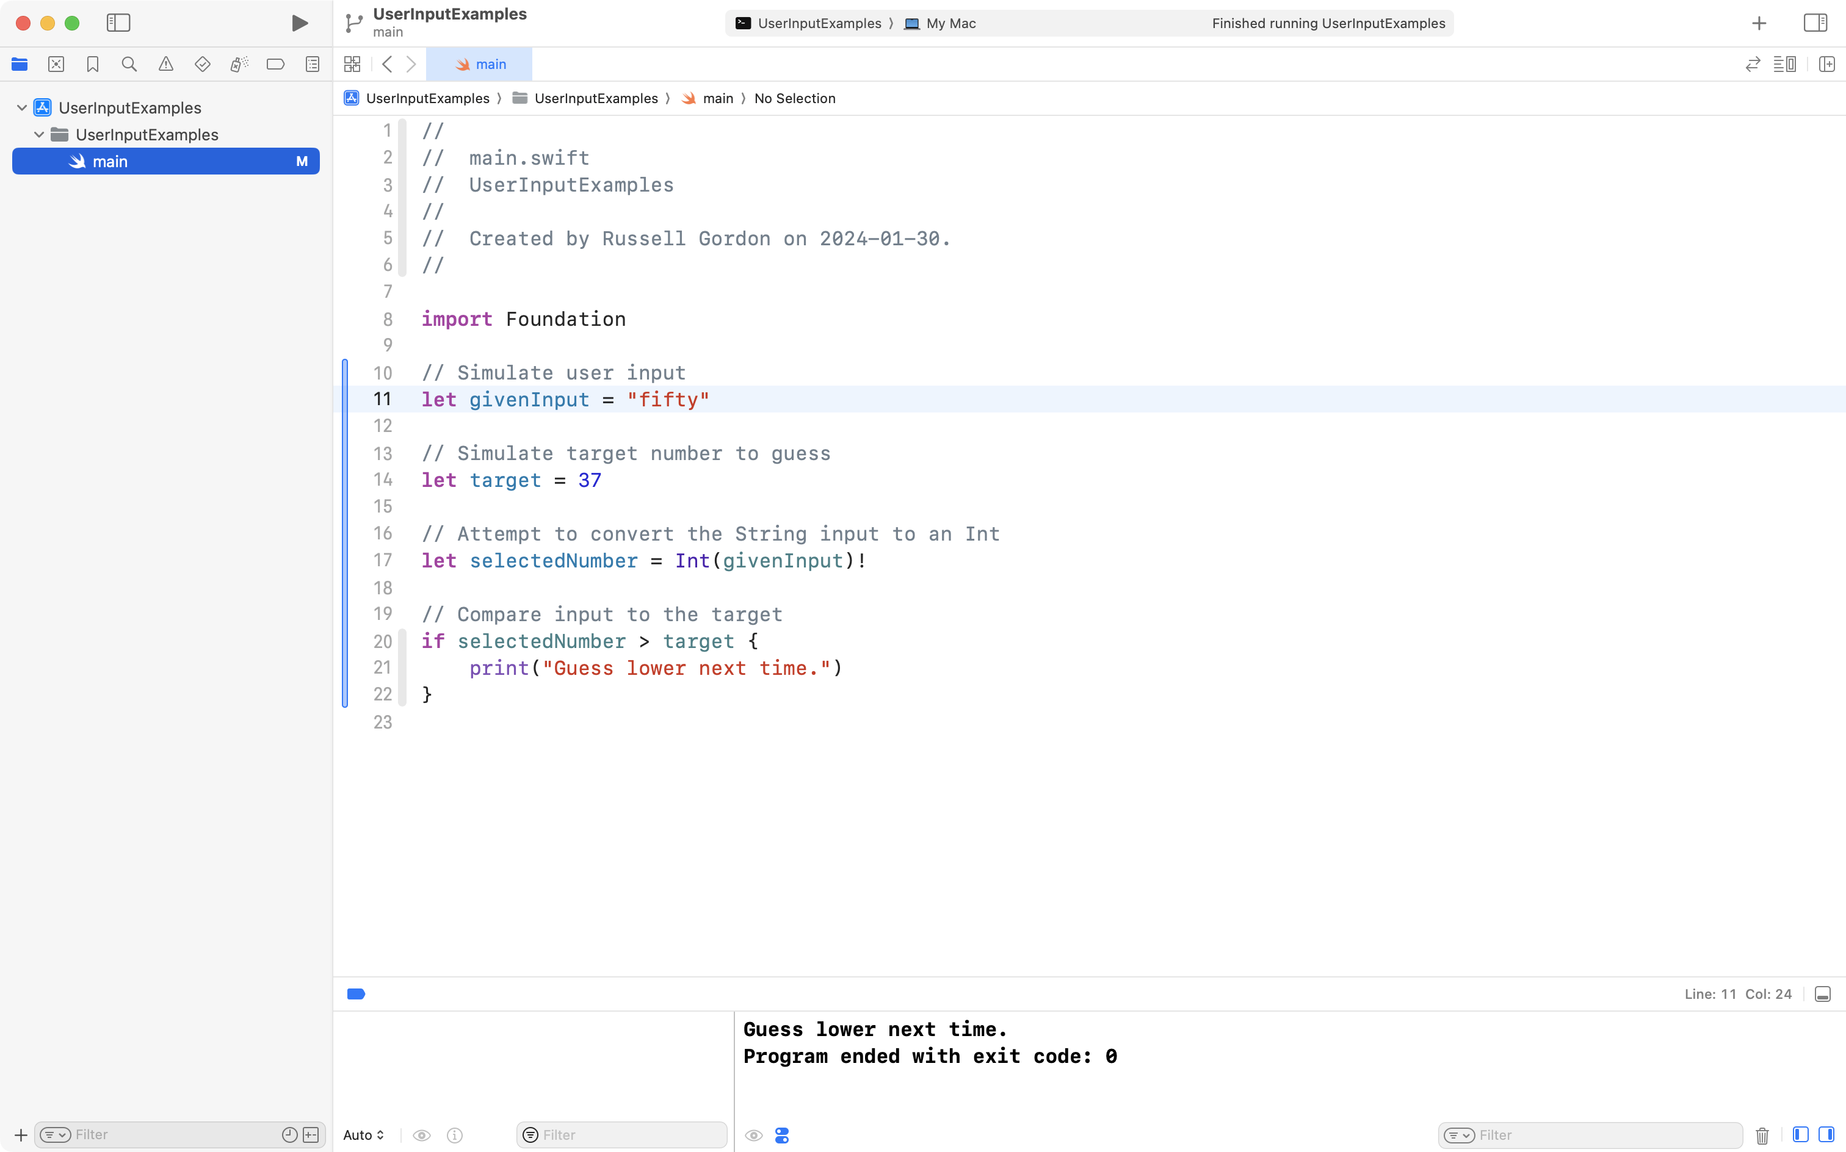Open the Test navigator checkmark diamond
Viewport: 1846px width, 1152px height.
pos(202,64)
